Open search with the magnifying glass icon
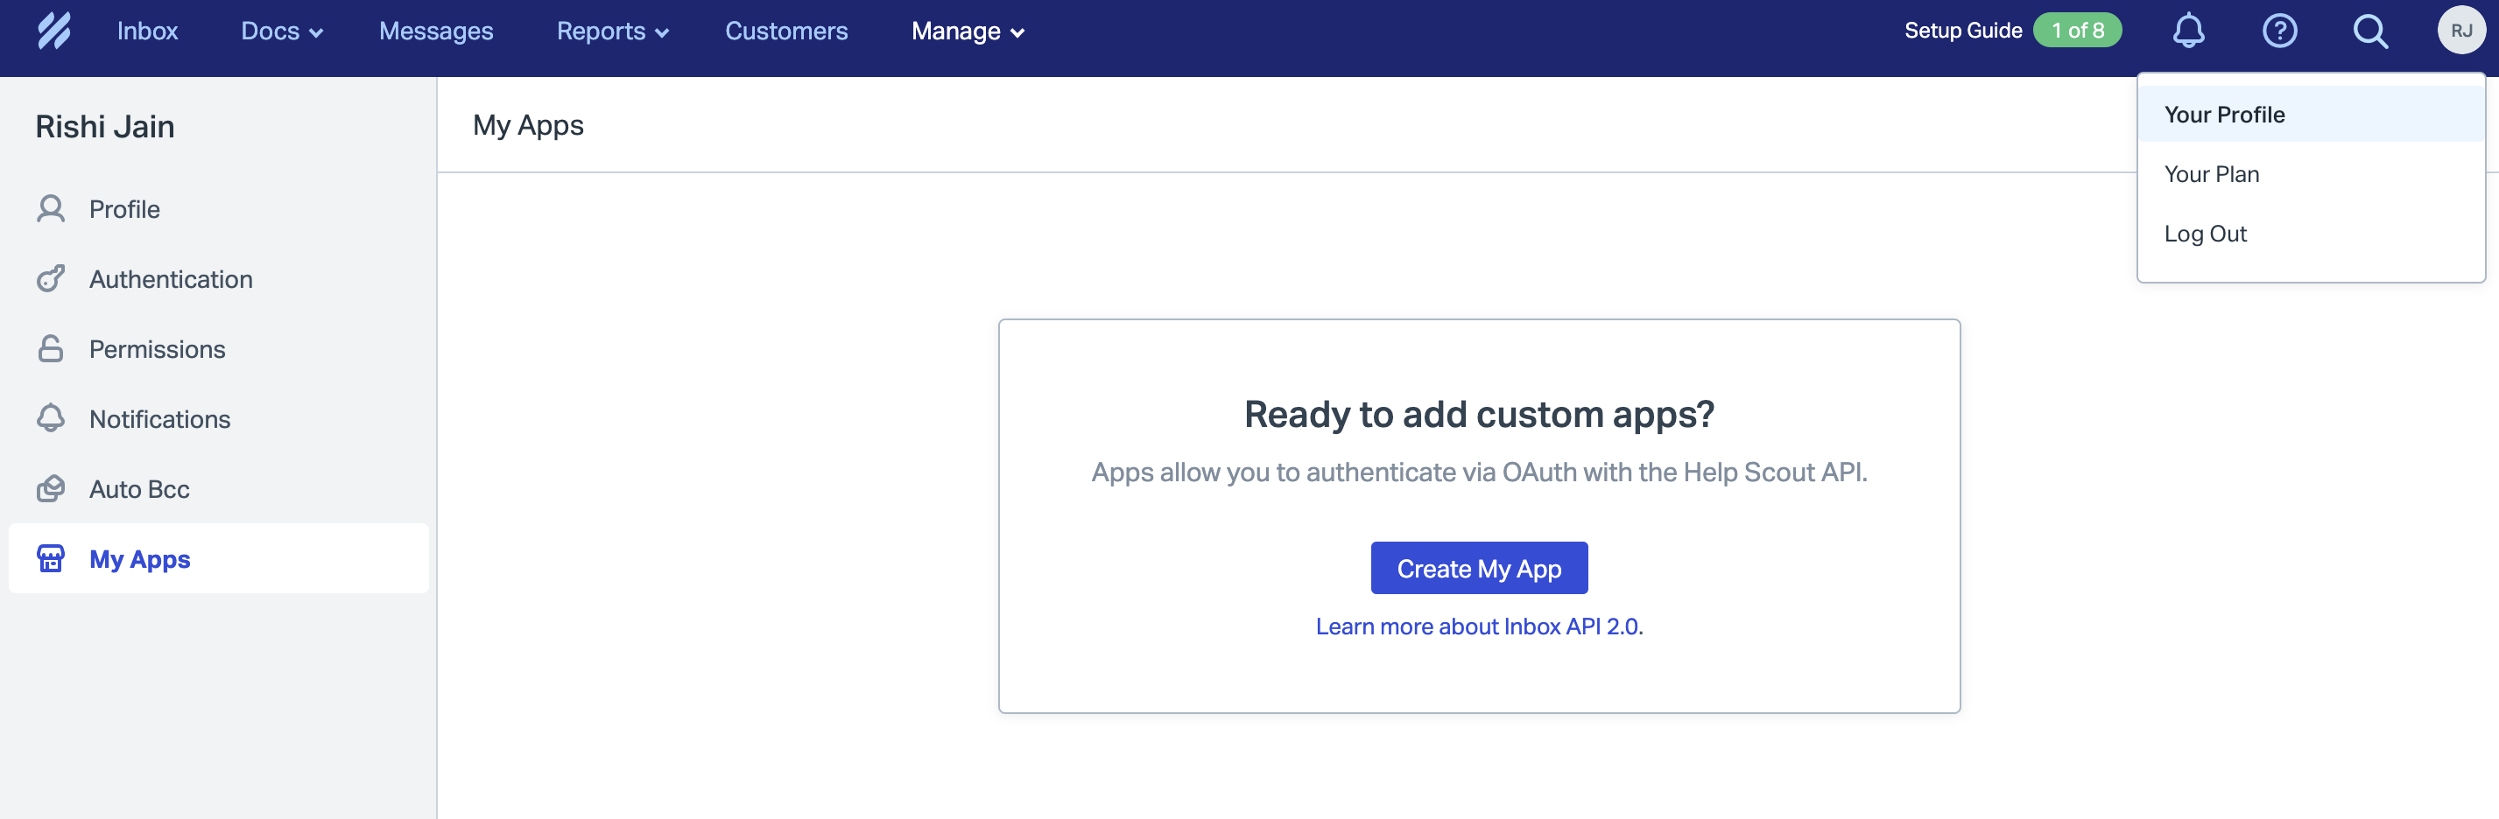This screenshot has width=2499, height=819. pos(2370,30)
